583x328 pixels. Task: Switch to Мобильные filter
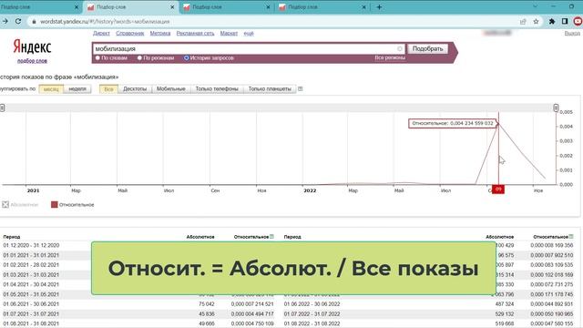click(171, 89)
